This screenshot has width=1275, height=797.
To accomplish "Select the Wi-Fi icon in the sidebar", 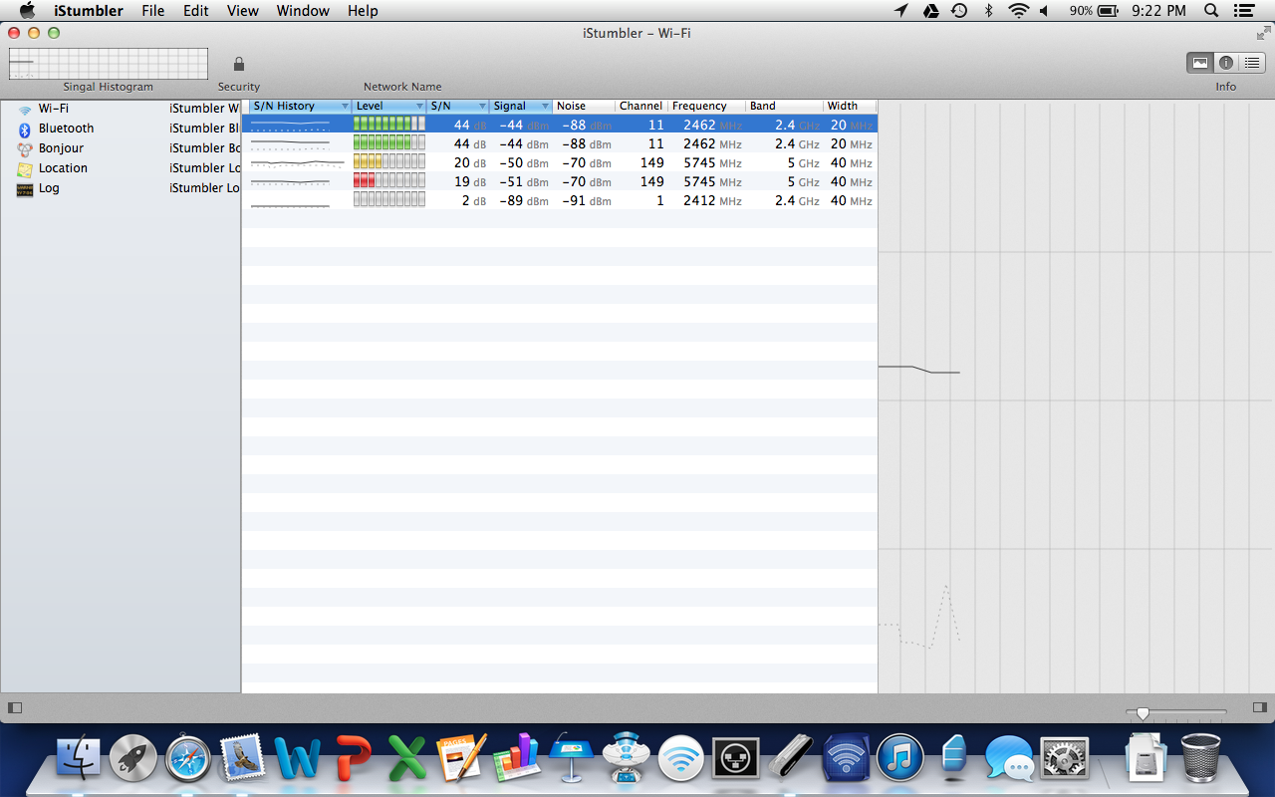I will tap(25, 109).
